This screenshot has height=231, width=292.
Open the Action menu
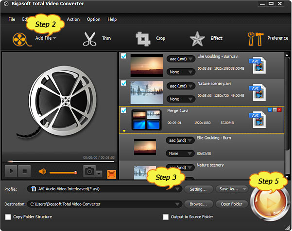(x=73, y=19)
